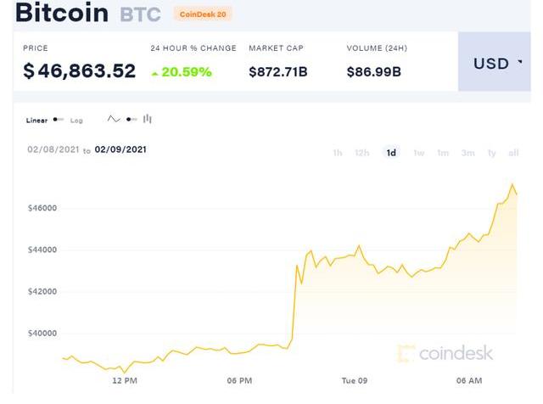Show the 1y price range
This screenshot has width=543, height=404.
click(491, 153)
